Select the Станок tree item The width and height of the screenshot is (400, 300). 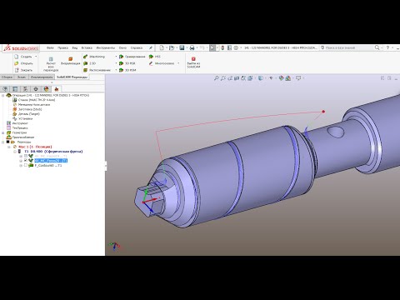pyautogui.click(x=34, y=100)
